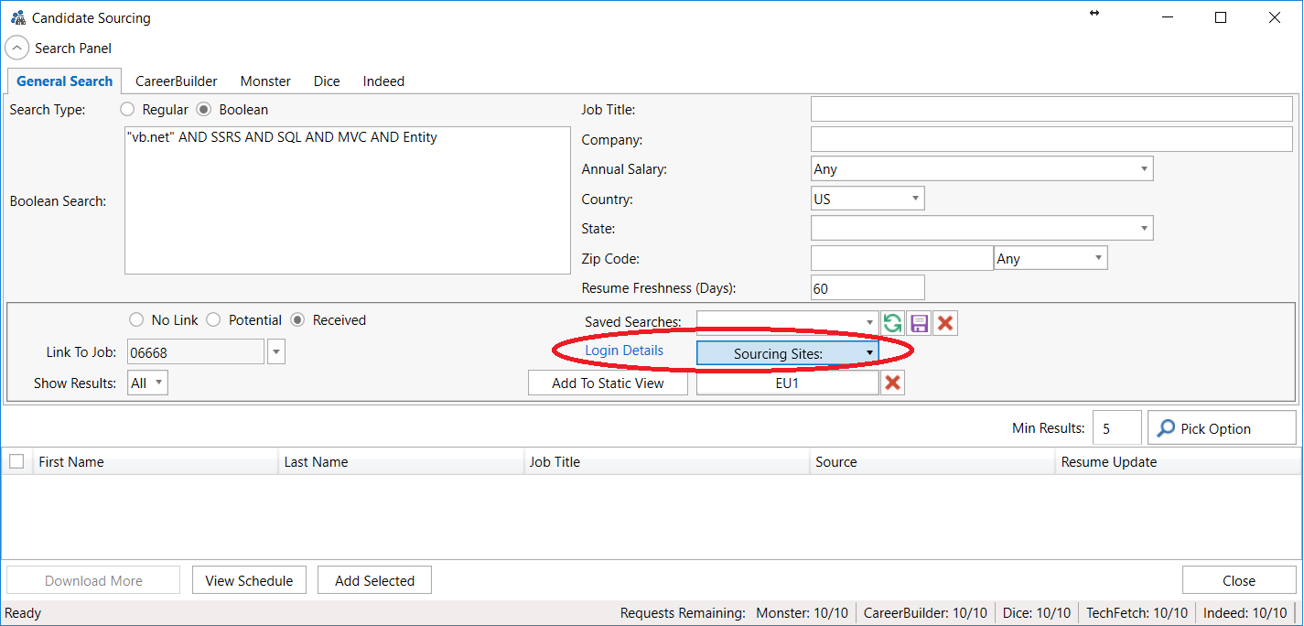Focus the Job Title input field

(1051, 110)
